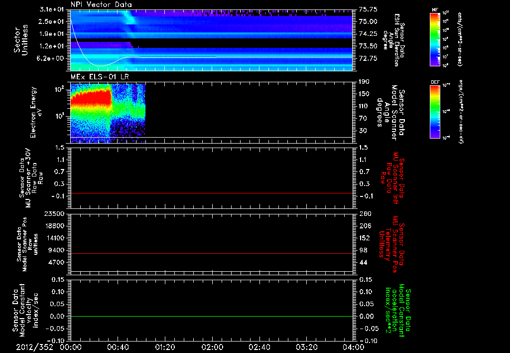Click the green zero line in velocity panel
The height and width of the screenshot is (353, 510).
point(212,317)
